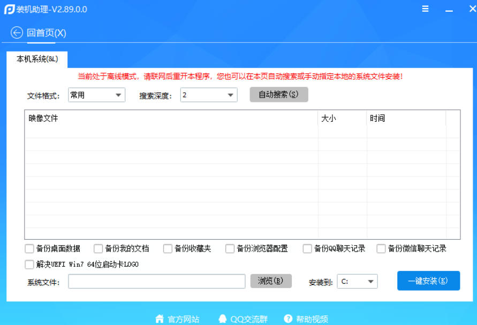Enable the 备份收藏夹 checkbox
Screen dimensions: 477x325
[x=166, y=248]
